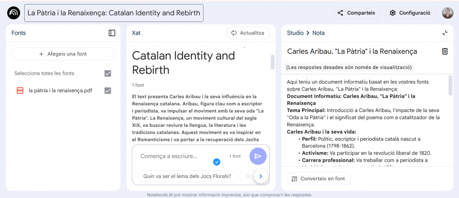The width and height of the screenshot is (459, 198).
Task: Click 'Converteix en font' button
Action: tap(319, 178)
